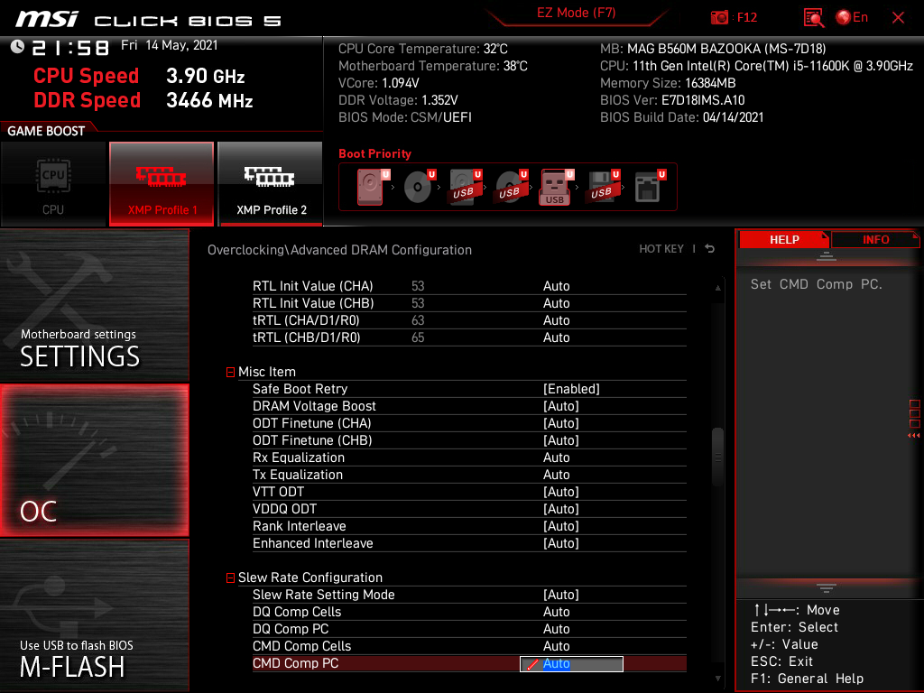
Task: Switch to the HELP tab
Action: tap(784, 239)
